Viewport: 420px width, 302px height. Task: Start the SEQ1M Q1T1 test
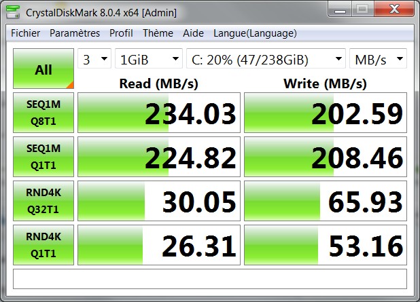tap(43, 157)
